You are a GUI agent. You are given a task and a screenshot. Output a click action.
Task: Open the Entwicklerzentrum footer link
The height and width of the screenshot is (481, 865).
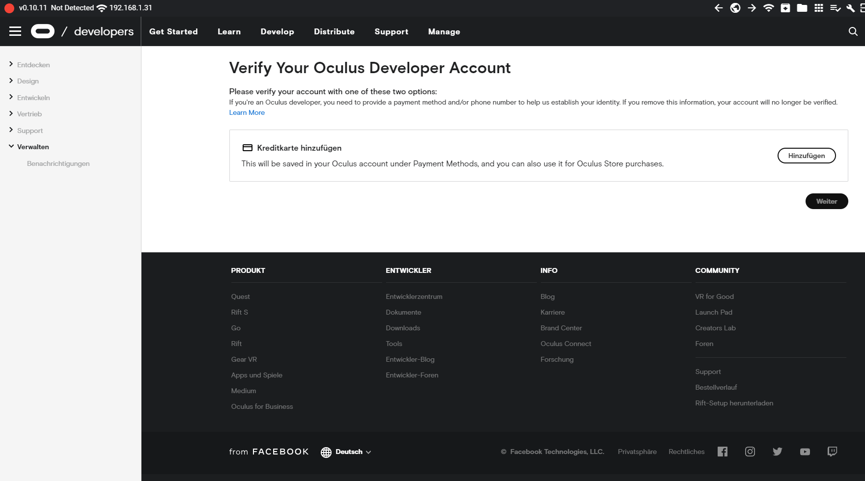click(414, 296)
